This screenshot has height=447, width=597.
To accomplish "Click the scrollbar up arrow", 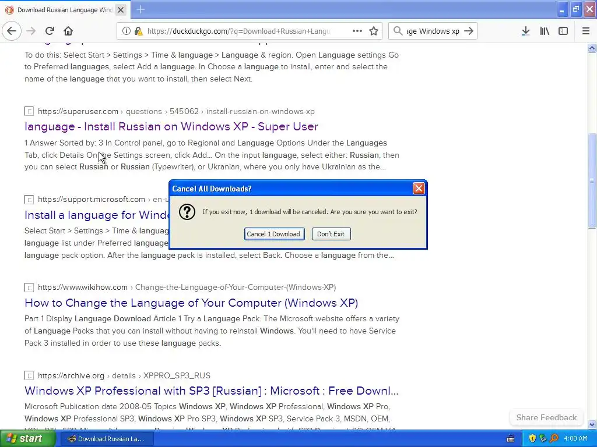I will [x=592, y=48].
